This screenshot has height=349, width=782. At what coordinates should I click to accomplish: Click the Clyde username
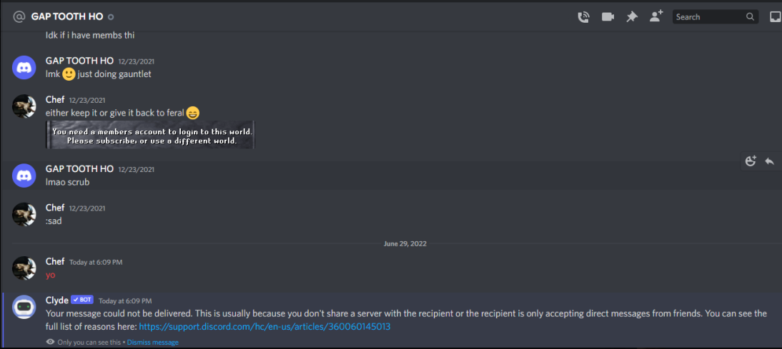57,300
